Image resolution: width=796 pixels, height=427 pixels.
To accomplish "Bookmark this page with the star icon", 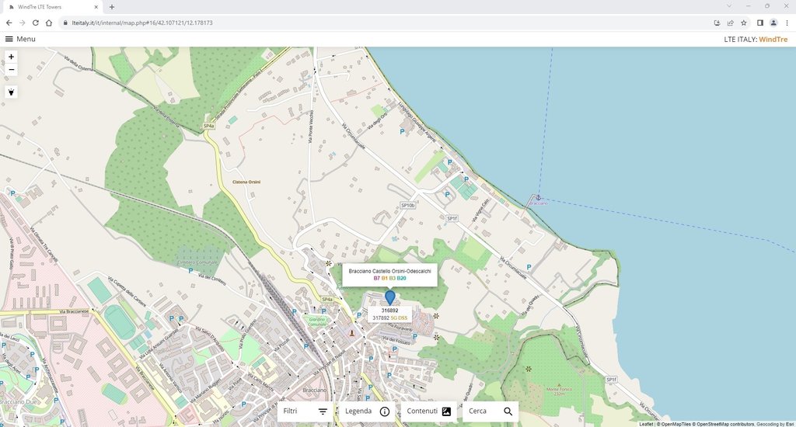I will [744, 23].
